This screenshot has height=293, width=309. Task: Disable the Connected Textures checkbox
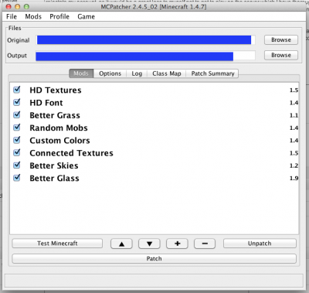tap(17, 152)
